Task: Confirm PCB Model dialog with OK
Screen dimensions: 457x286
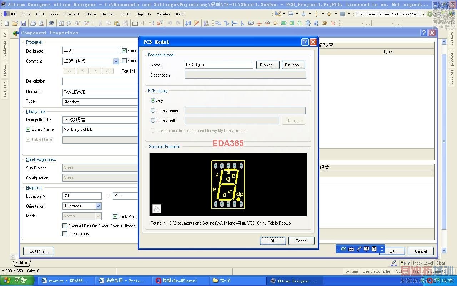Action: (x=273, y=241)
